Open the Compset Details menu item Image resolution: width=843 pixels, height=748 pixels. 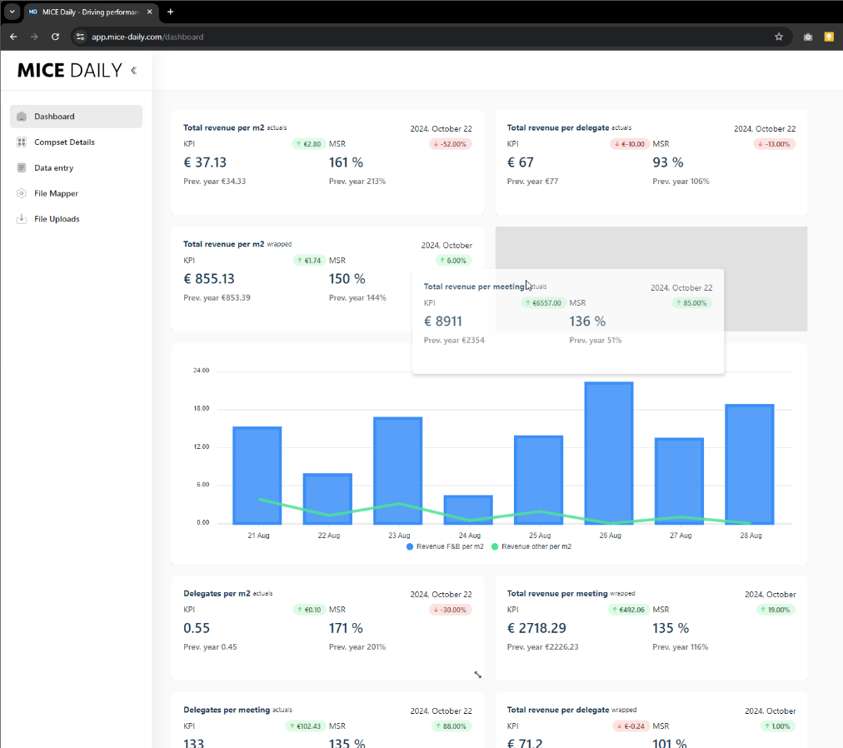[x=64, y=142]
